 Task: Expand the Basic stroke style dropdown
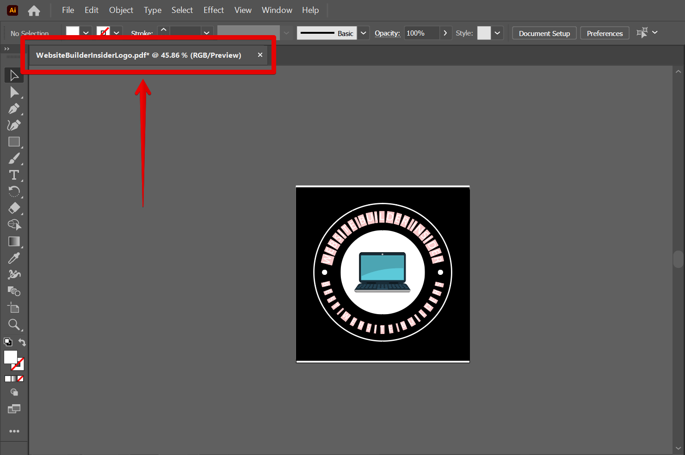point(364,33)
